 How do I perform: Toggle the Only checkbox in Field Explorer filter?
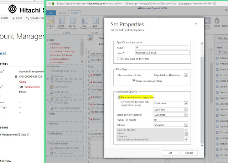coord(219,52)
